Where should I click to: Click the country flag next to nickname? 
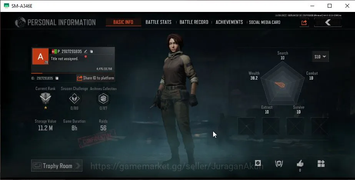[54, 52]
